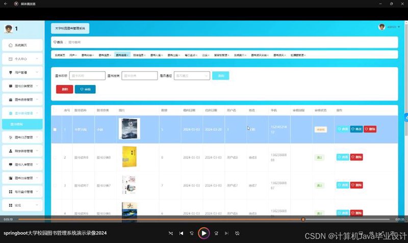Expand the 图书入库管理 menu chevron
The image size is (408, 243).
coord(37,165)
